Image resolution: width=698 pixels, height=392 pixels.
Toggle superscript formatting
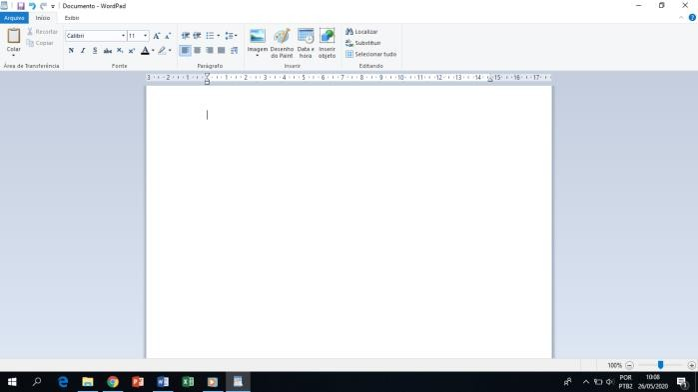click(x=132, y=51)
